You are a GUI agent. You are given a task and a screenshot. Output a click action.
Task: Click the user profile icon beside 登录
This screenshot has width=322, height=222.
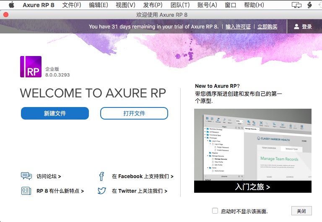[296, 26]
